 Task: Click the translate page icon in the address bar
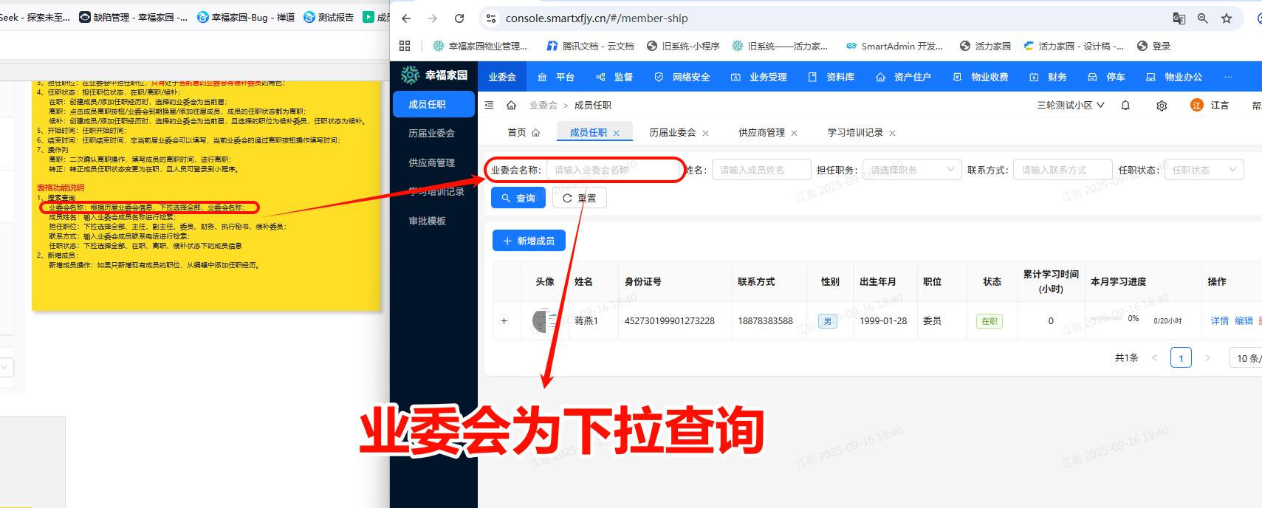point(1179,18)
